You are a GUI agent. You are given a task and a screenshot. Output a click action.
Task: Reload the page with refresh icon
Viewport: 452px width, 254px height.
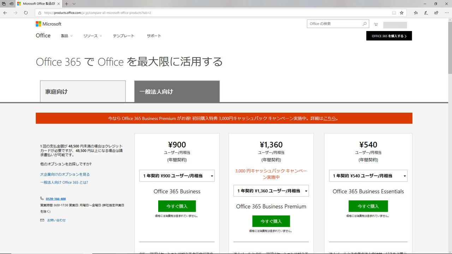26,13
